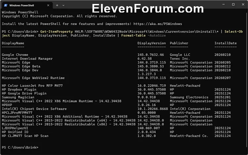The width and height of the screenshot is (248, 155).
Task: Open the https://aka.ms/PSWindows link
Action: [158, 24]
